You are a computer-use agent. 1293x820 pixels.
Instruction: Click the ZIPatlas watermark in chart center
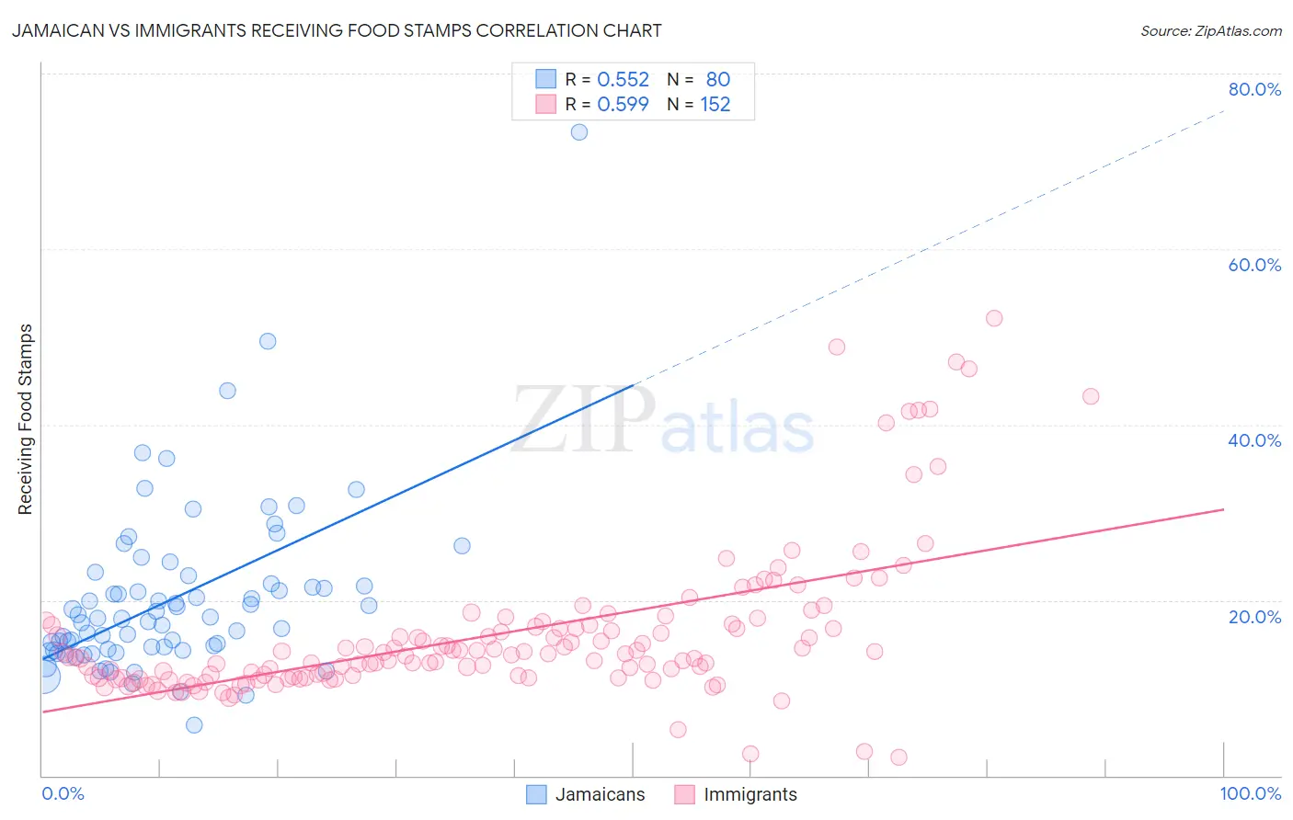tap(663, 419)
